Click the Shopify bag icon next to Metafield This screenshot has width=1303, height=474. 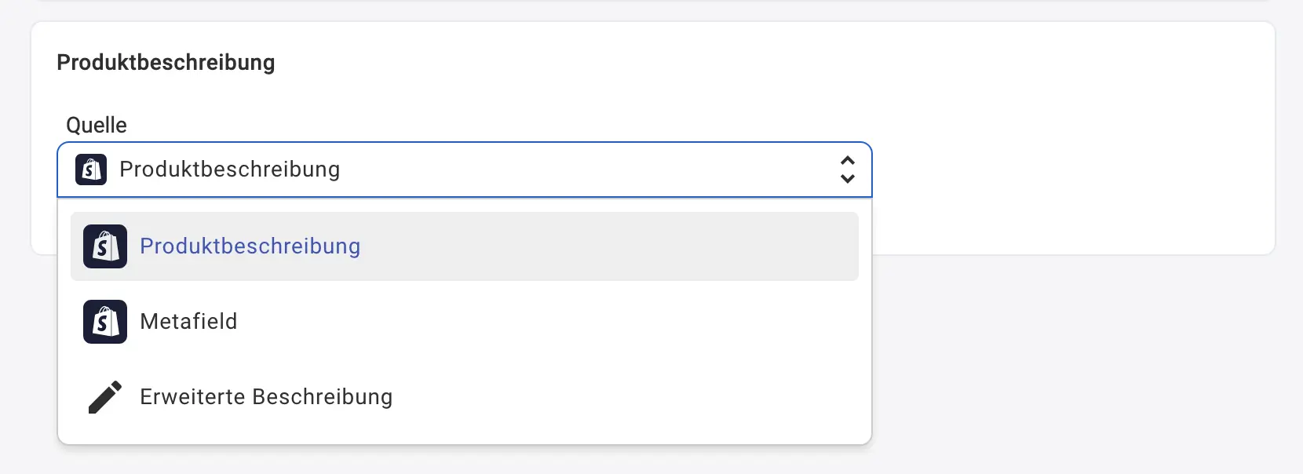(x=105, y=322)
